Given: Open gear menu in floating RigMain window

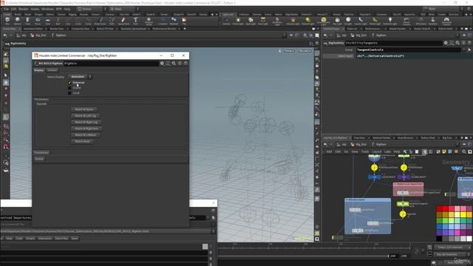Looking at the screenshot, I should [x=162, y=64].
